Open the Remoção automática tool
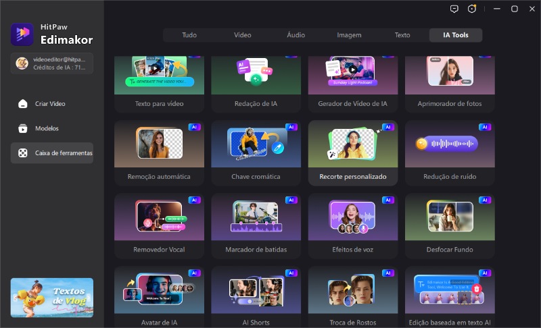The height and width of the screenshot is (328, 541). (x=159, y=153)
